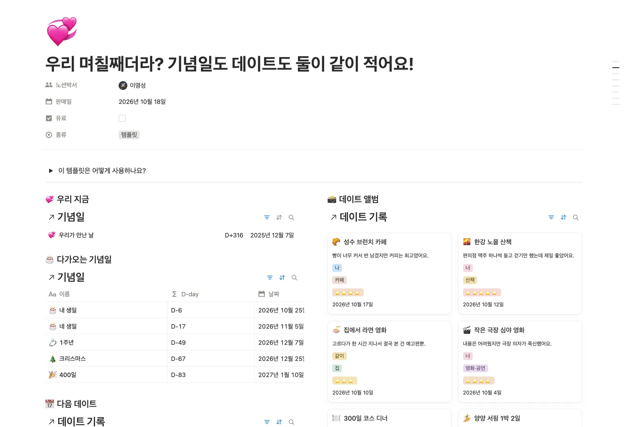Click the 템플릿 tag in 종류
Viewport: 628px width, 427px height.
point(129,135)
